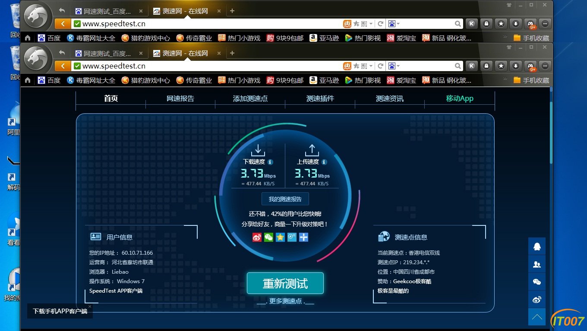Expand bookmarks overflow chevron in back window
Viewport: 587px width, 331px height.
[505, 37]
